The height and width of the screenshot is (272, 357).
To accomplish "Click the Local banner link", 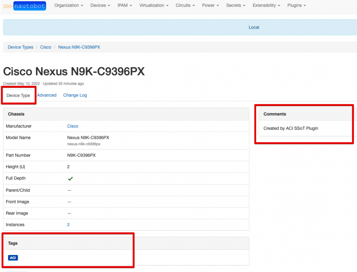I will 254,27.
